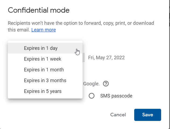Image resolution: width=170 pixels, height=129 pixels.
Task: Choose Expires in 5 years entry
Action: click(x=45, y=91)
